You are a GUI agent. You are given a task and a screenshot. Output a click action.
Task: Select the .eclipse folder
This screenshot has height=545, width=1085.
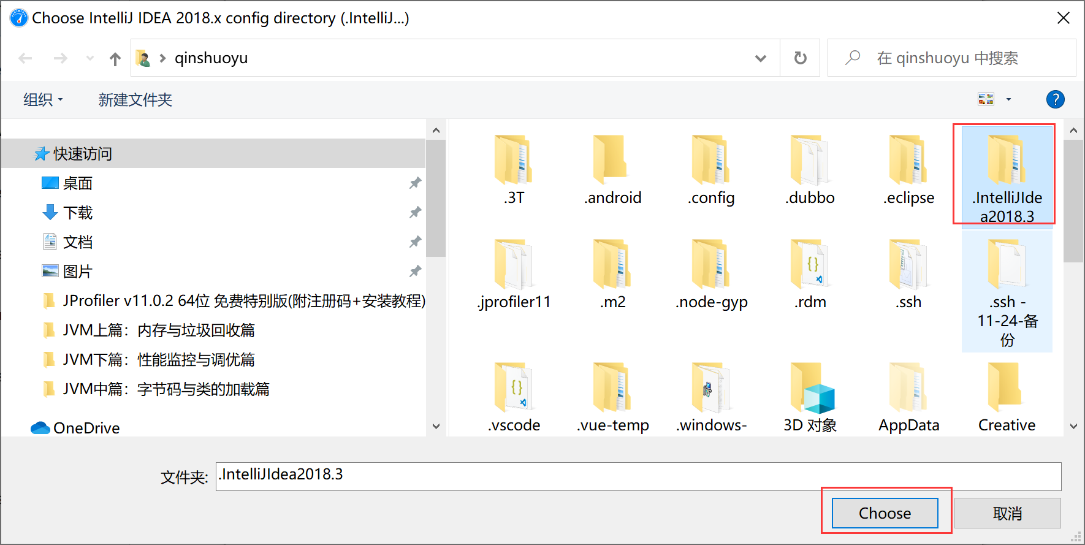coord(908,169)
